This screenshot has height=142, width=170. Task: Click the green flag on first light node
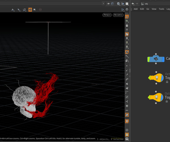149,78
